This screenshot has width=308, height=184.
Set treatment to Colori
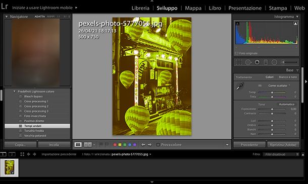270,77
